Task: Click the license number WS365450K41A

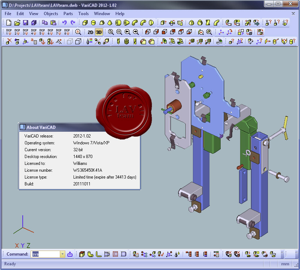Action: click(x=88, y=170)
